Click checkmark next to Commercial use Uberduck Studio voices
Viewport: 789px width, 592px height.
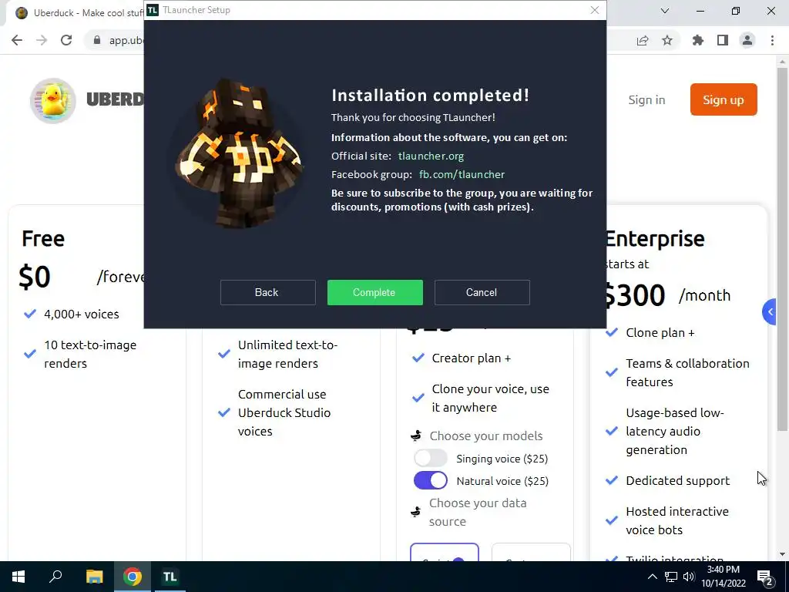[224, 413]
